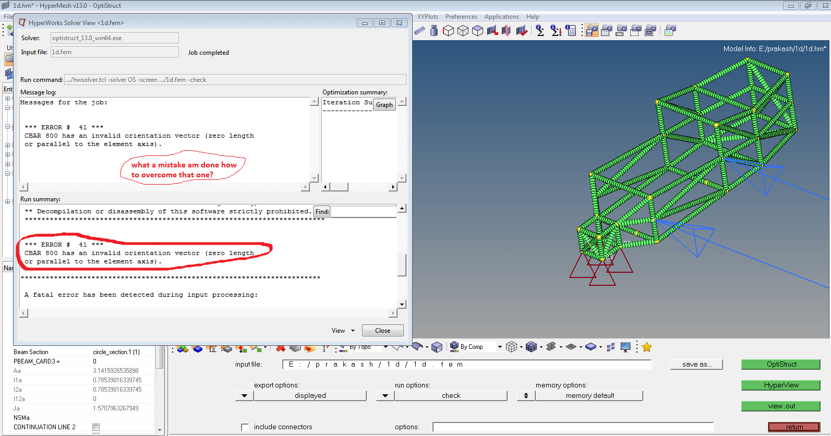Click the sigma summary info icon
The height and width of the screenshot is (436, 831).
[540, 31]
